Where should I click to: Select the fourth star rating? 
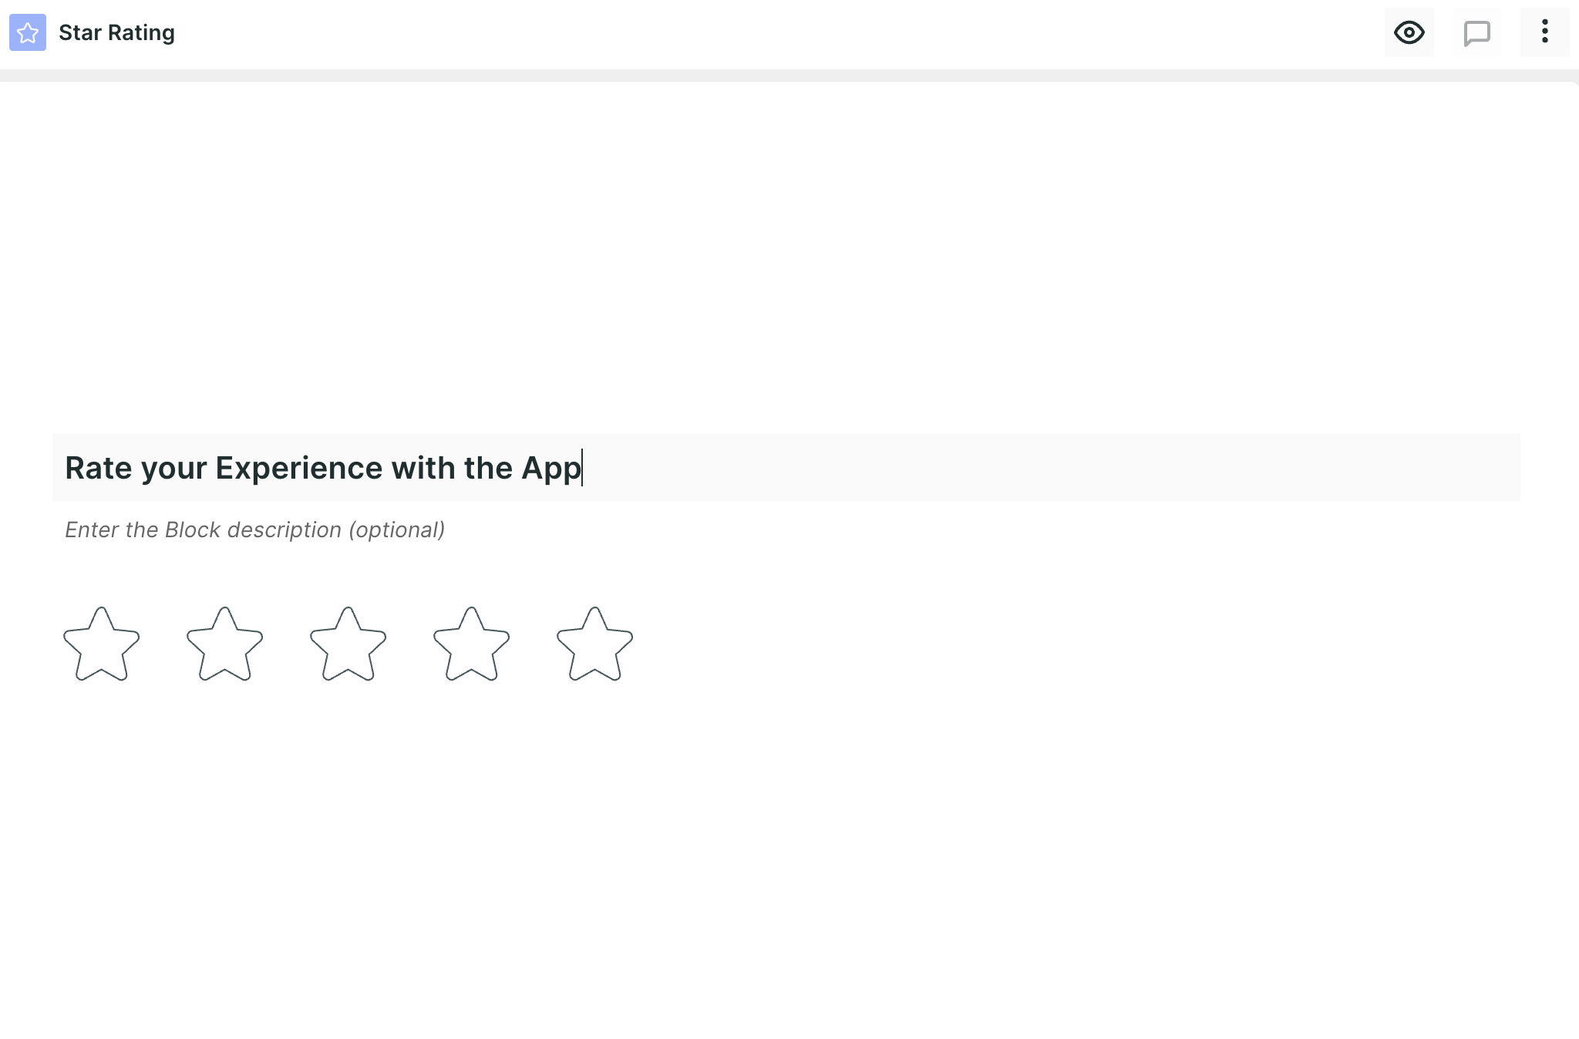[472, 644]
